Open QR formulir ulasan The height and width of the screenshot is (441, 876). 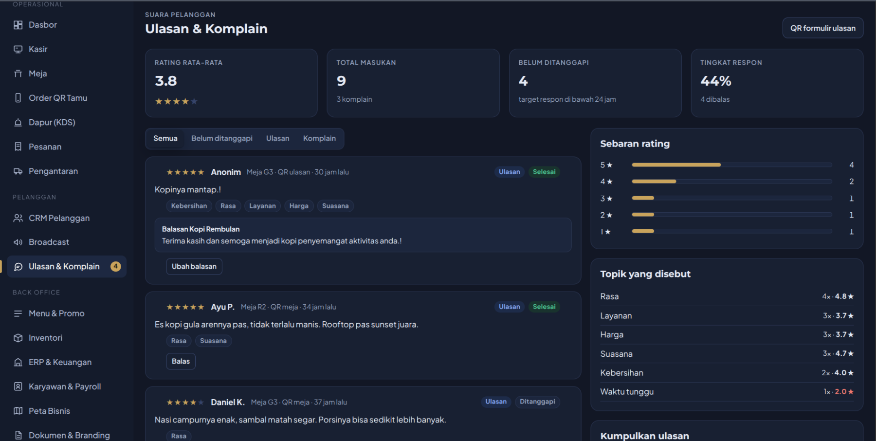pyautogui.click(x=823, y=28)
